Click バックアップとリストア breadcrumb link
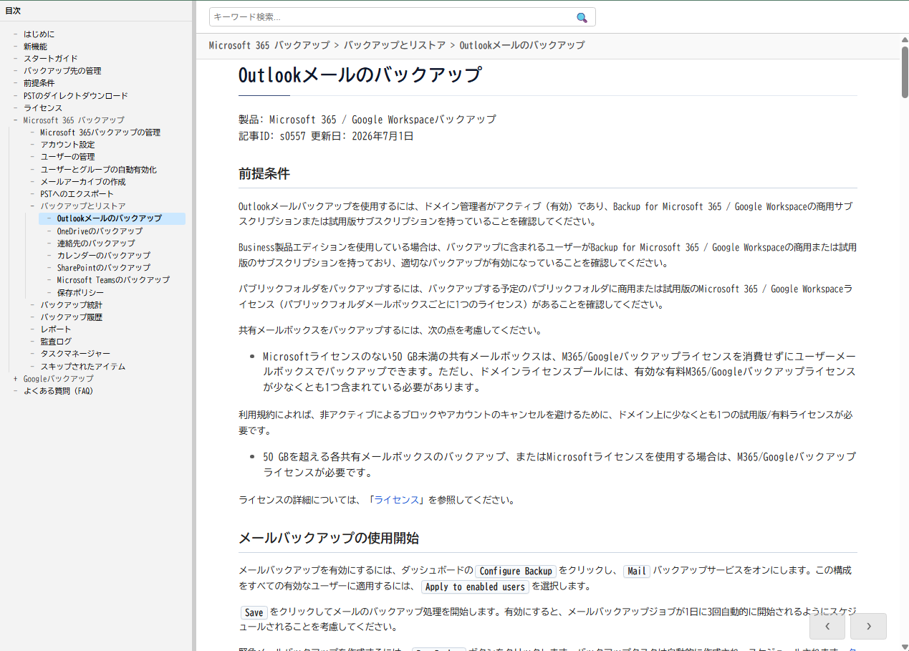This screenshot has height=651, width=909. click(x=395, y=45)
